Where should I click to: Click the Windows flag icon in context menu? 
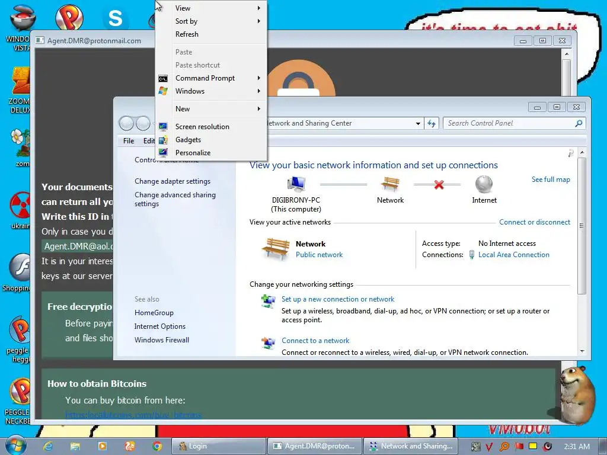point(163,91)
